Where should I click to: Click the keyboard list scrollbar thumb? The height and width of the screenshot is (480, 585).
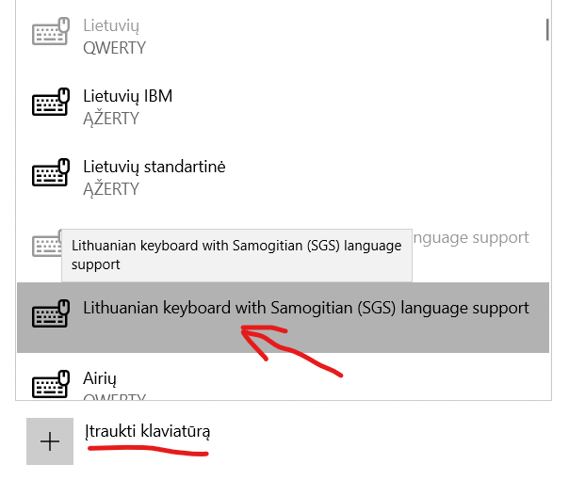point(547,25)
